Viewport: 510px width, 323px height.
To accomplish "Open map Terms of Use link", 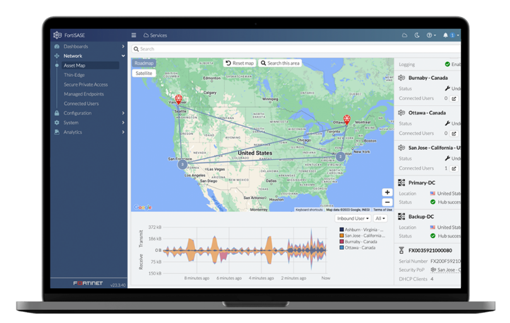I will tap(382, 210).
